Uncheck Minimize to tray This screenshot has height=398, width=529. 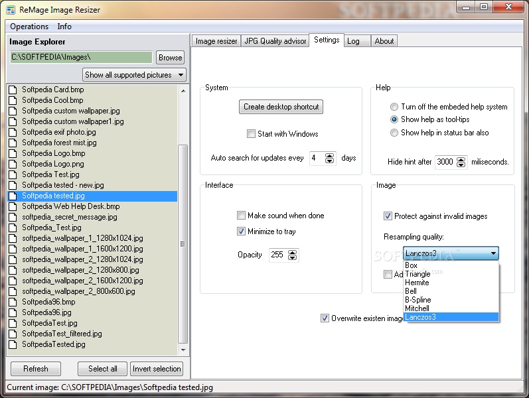241,232
